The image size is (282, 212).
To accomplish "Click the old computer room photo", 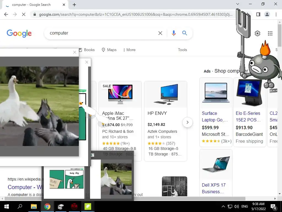I will [174, 186].
